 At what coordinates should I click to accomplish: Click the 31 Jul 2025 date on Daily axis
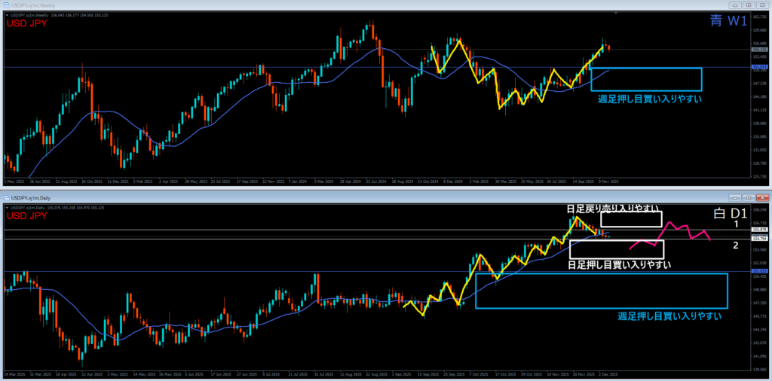pos(325,373)
